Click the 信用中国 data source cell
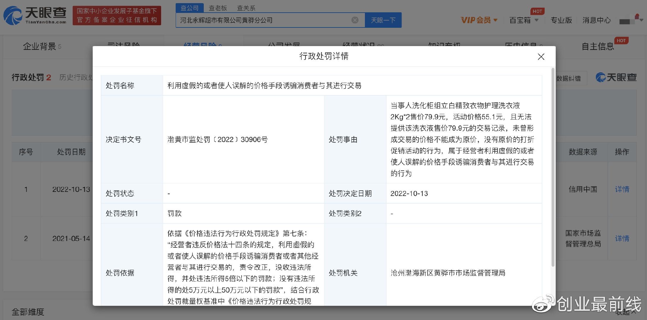647x320 pixels. click(x=583, y=189)
